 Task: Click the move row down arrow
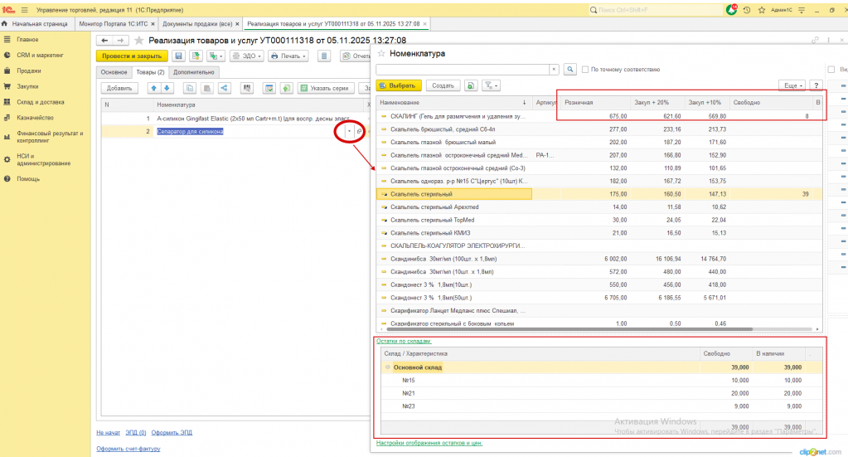pos(167,88)
